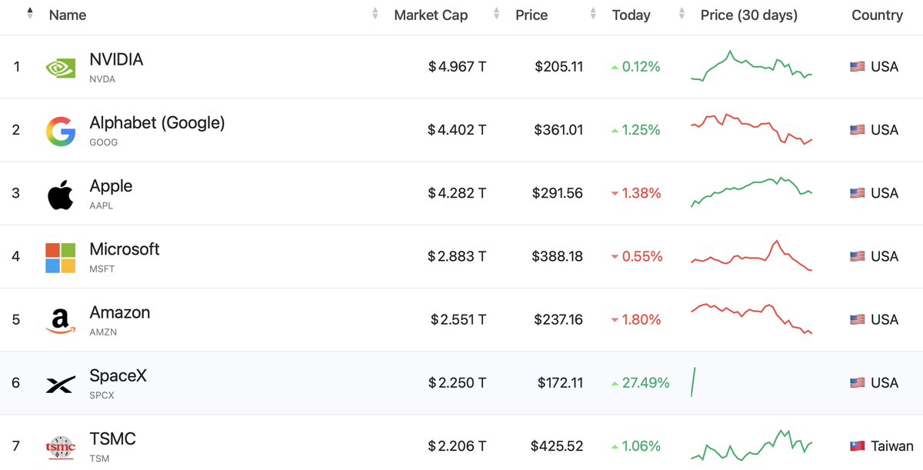The height and width of the screenshot is (470, 923).
Task: Sort by Price (30 days) column header
Action: [x=749, y=15]
